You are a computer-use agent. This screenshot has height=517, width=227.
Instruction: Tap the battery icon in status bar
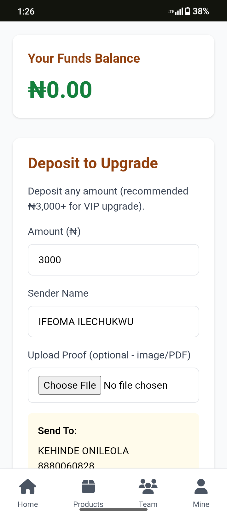tap(188, 11)
